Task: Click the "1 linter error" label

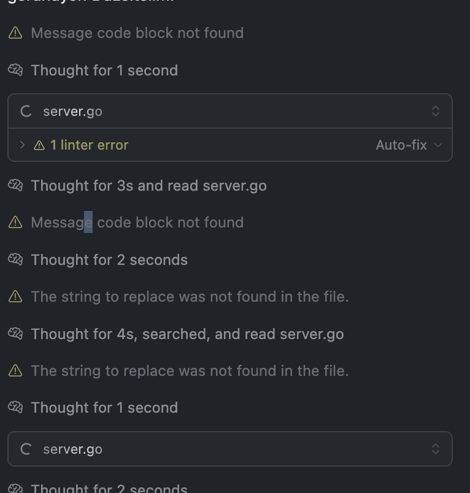Action: point(89,145)
